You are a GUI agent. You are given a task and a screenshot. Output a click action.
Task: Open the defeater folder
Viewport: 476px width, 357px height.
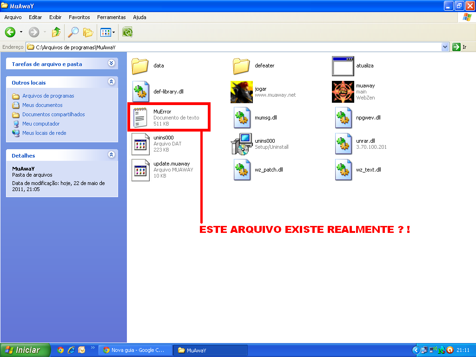tap(241, 66)
